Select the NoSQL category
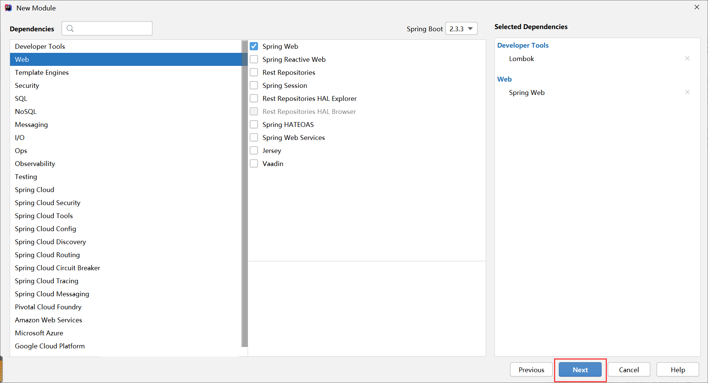Image resolution: width=708 pixels, height=383 pixels. click(x=126, y=111)
